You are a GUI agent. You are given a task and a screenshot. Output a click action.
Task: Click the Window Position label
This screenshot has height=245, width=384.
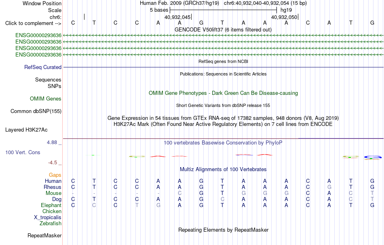coord(42,3)
